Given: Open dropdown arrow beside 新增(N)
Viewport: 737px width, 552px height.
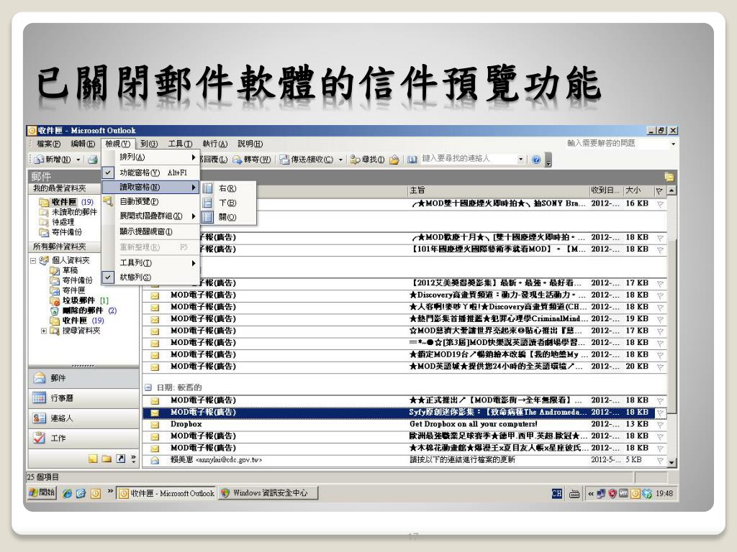Looking at the screenshot, I should (x=78, y=160).
